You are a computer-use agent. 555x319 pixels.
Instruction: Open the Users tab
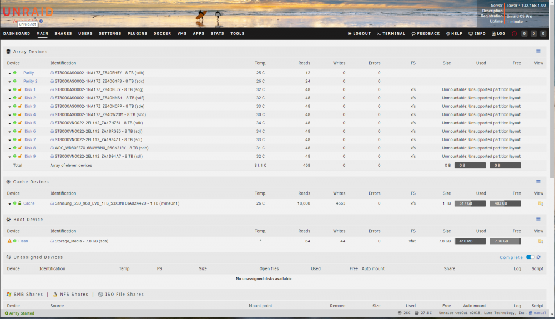[x=85, y=34]
